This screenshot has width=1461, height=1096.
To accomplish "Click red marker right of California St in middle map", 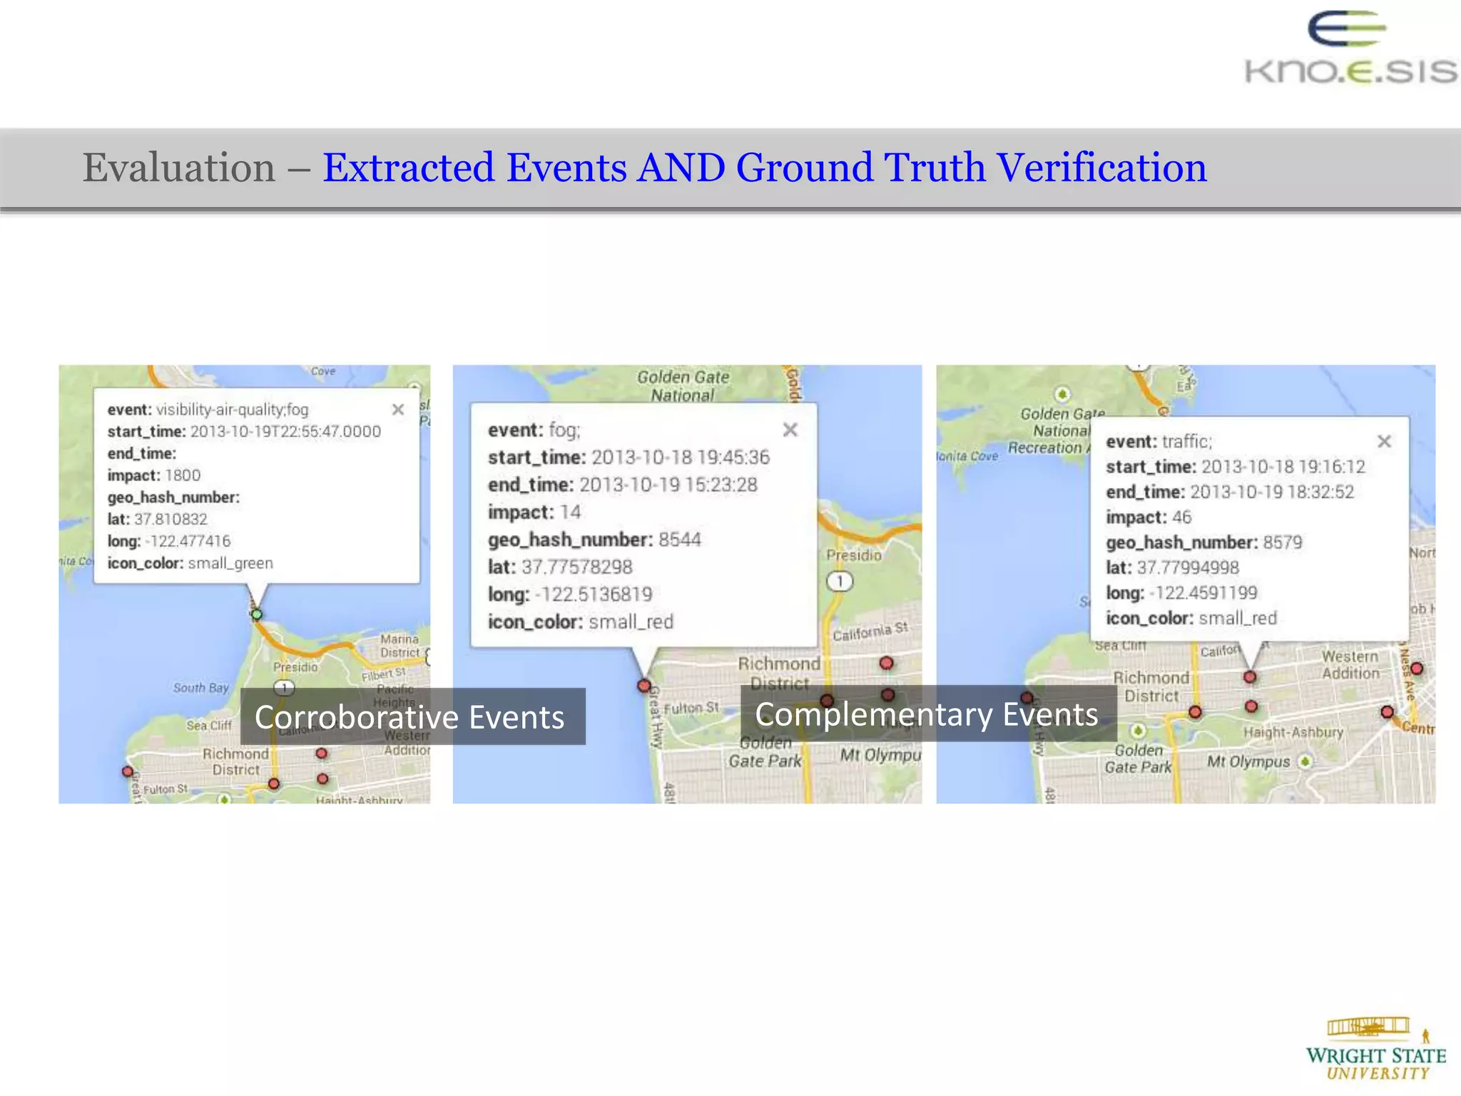I will coord(886,663).
